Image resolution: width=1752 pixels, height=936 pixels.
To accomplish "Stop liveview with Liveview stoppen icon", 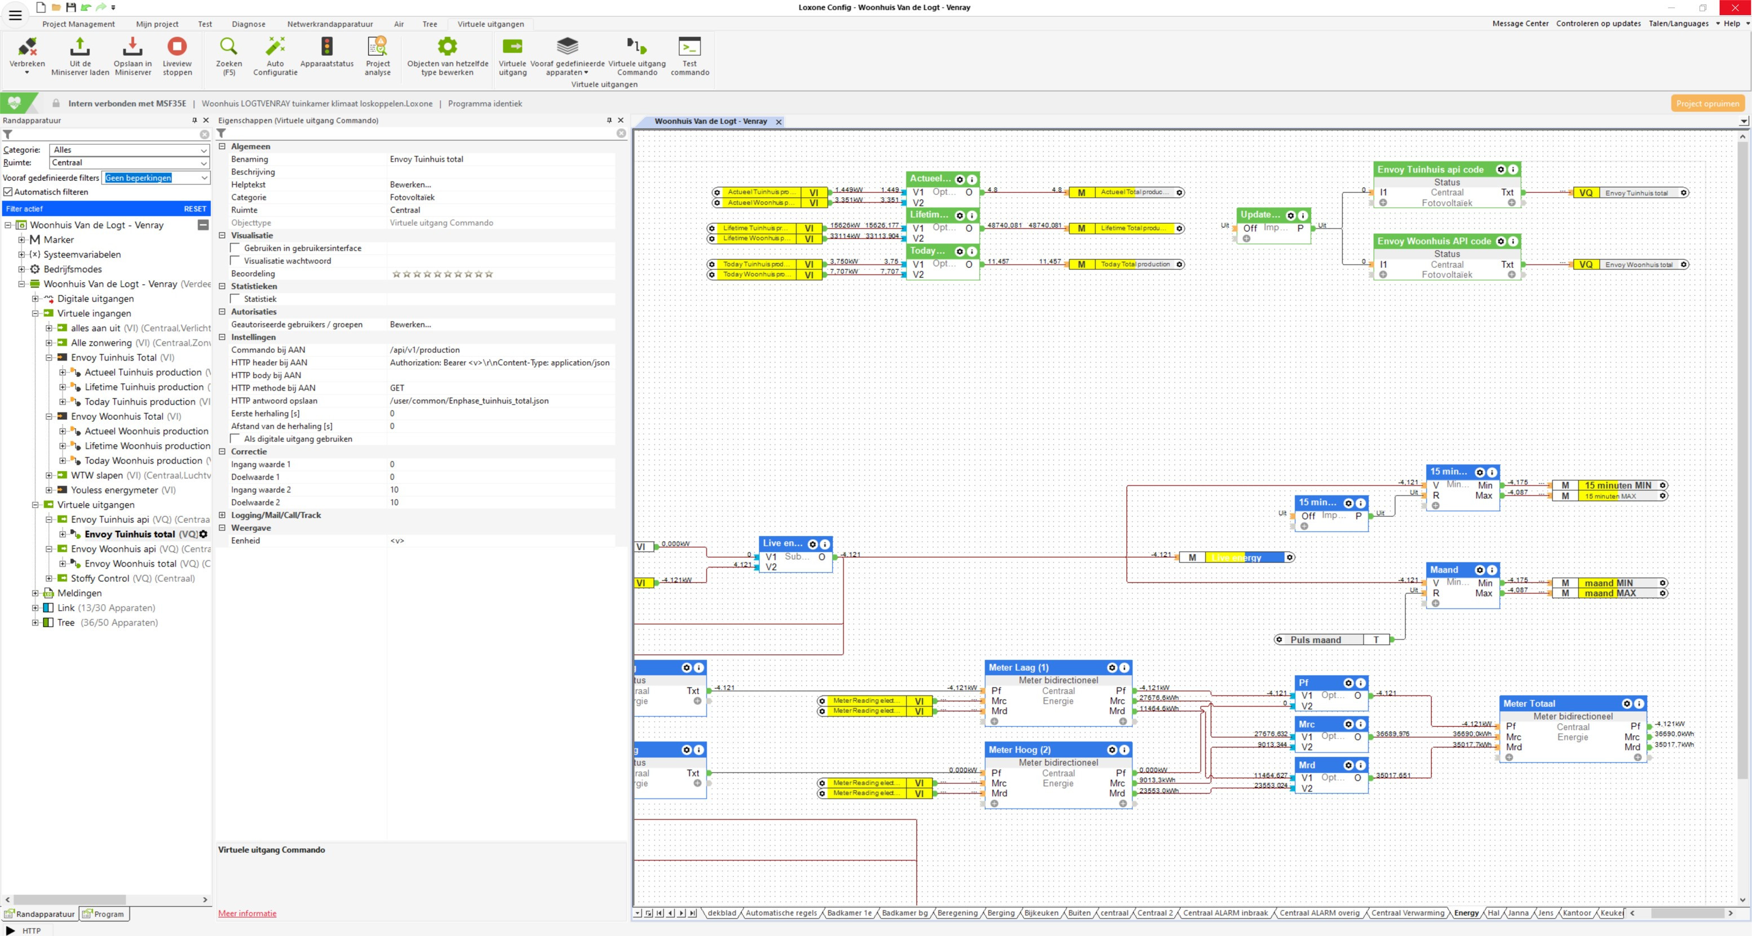I will (x=177, y=46).
